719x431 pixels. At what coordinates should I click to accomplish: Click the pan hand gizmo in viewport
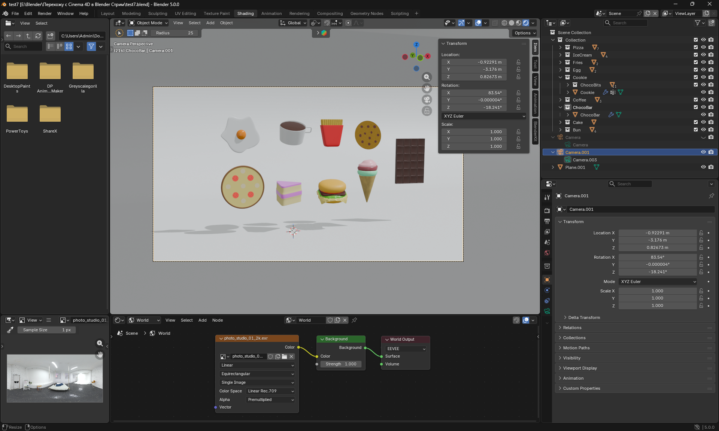click(x=427, y=88)
